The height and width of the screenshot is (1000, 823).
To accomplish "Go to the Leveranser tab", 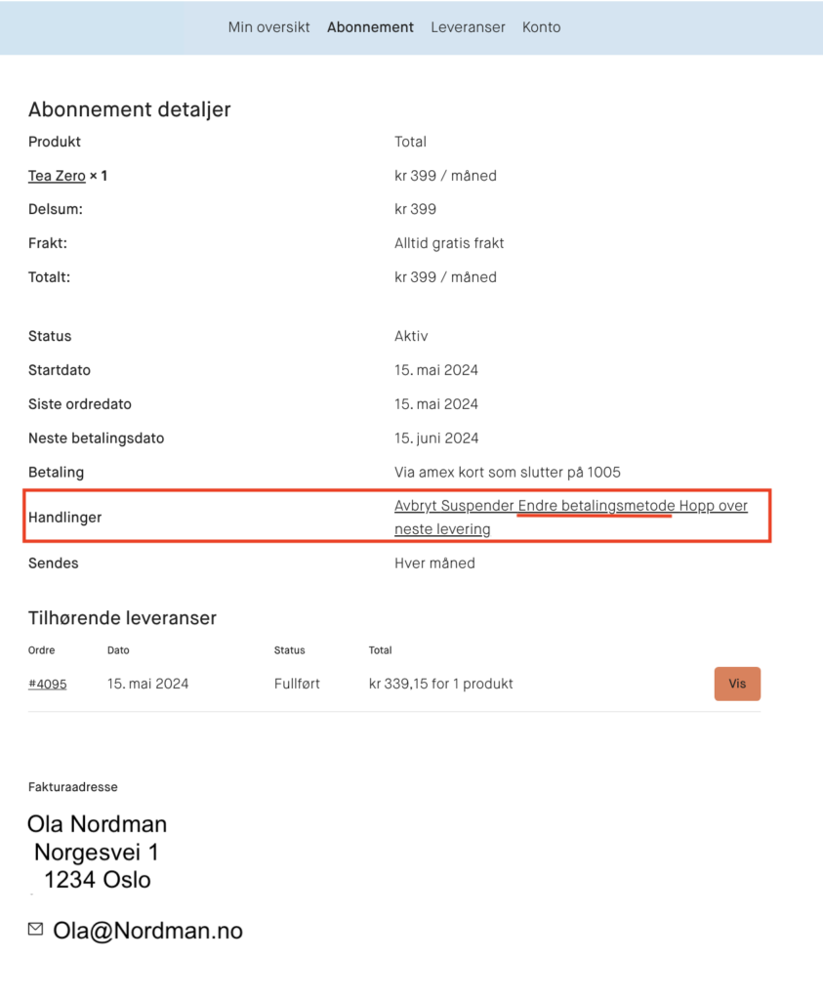I will point(468,27).
